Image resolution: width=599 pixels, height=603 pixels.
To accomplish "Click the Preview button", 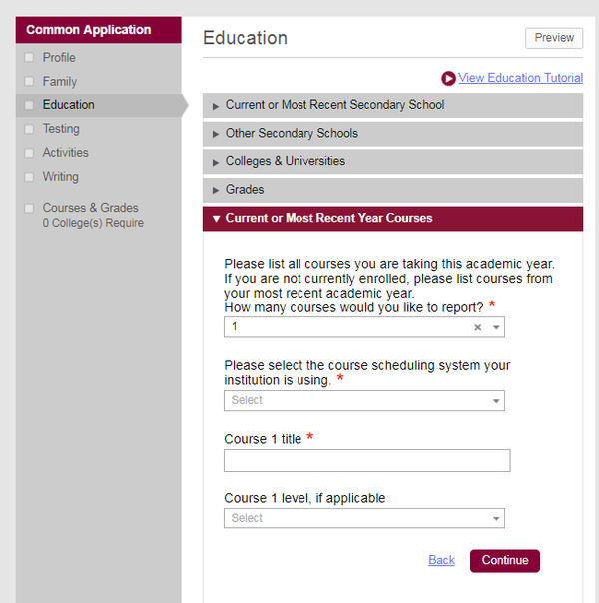I will click(x=554, y=38).
